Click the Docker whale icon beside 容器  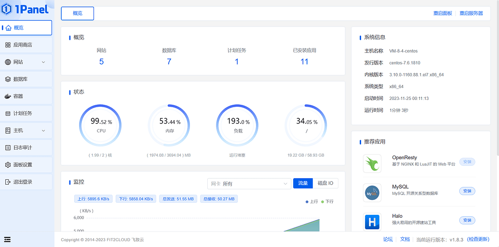pyautogui.click(x=8, y=97)
